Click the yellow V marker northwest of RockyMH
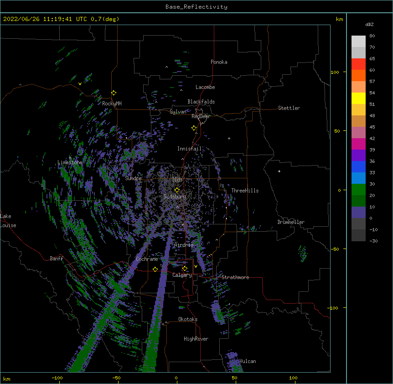The height and width of the screenshot is (384, 393). pyautogui.click(x=80, y=84)
